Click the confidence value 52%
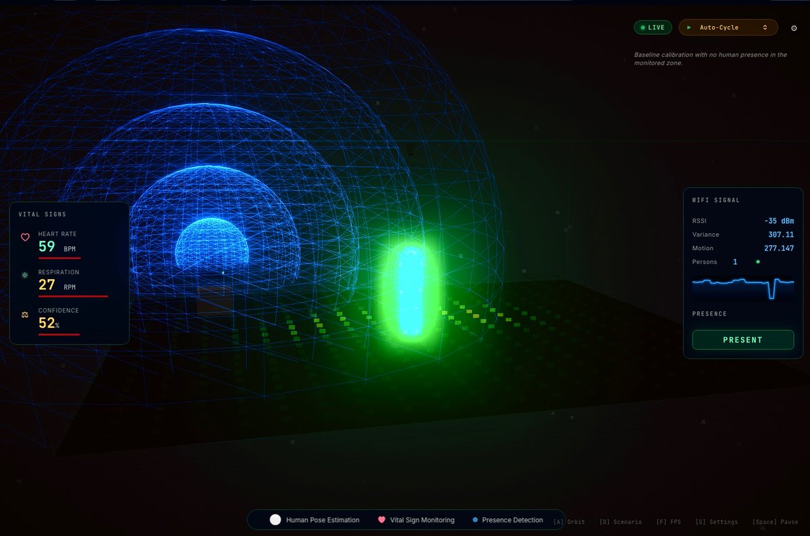 pyautogui.click(x=49, y=323)
